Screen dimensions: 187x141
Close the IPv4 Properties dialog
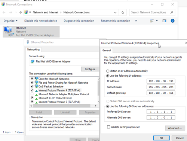point(186,43)
